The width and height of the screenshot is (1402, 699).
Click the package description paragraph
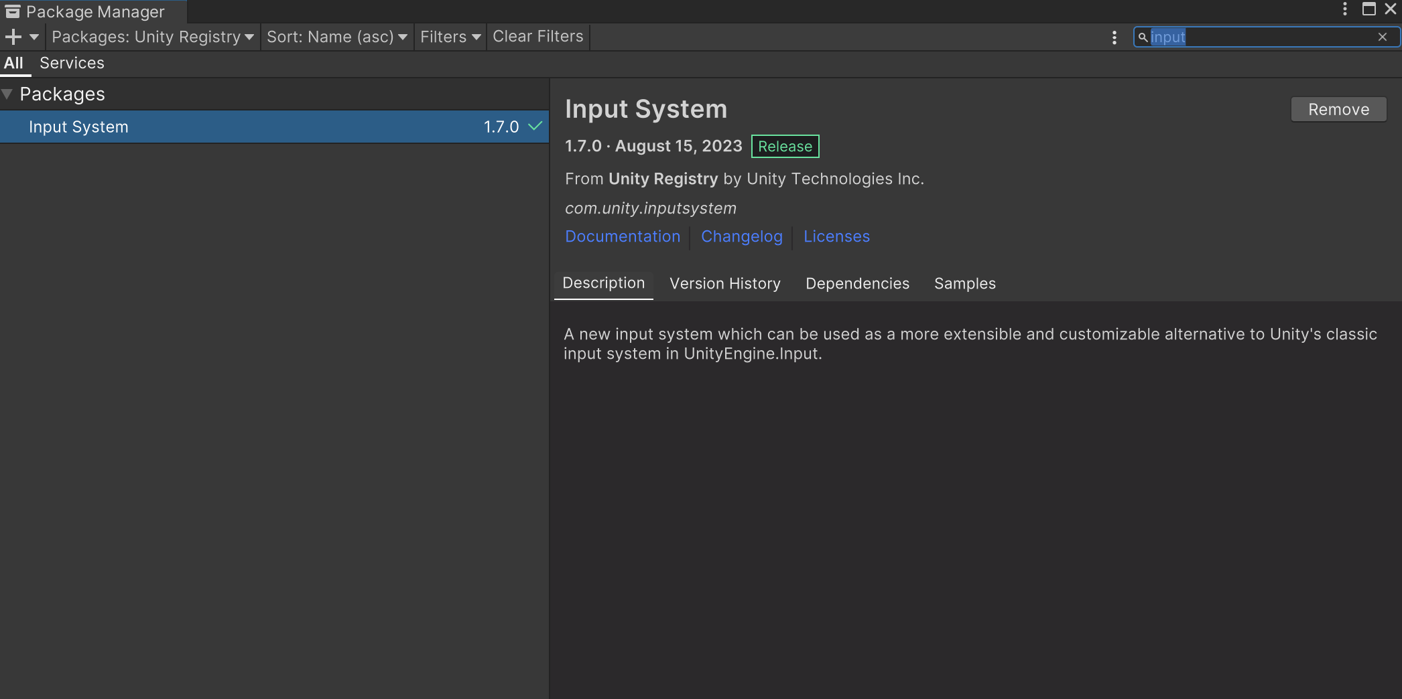pos(970,344)
